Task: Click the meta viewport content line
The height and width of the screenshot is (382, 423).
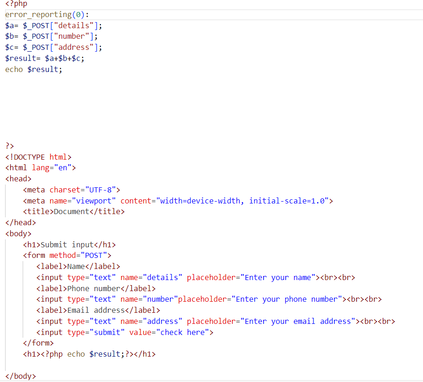Action: pos(178,201)
